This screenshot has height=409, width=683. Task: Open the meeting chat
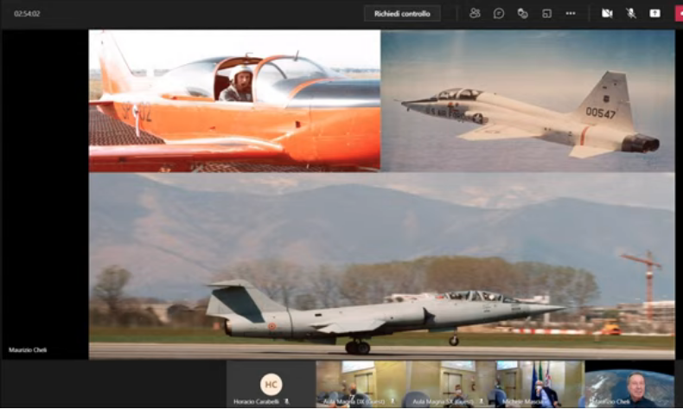click(499, 14)
